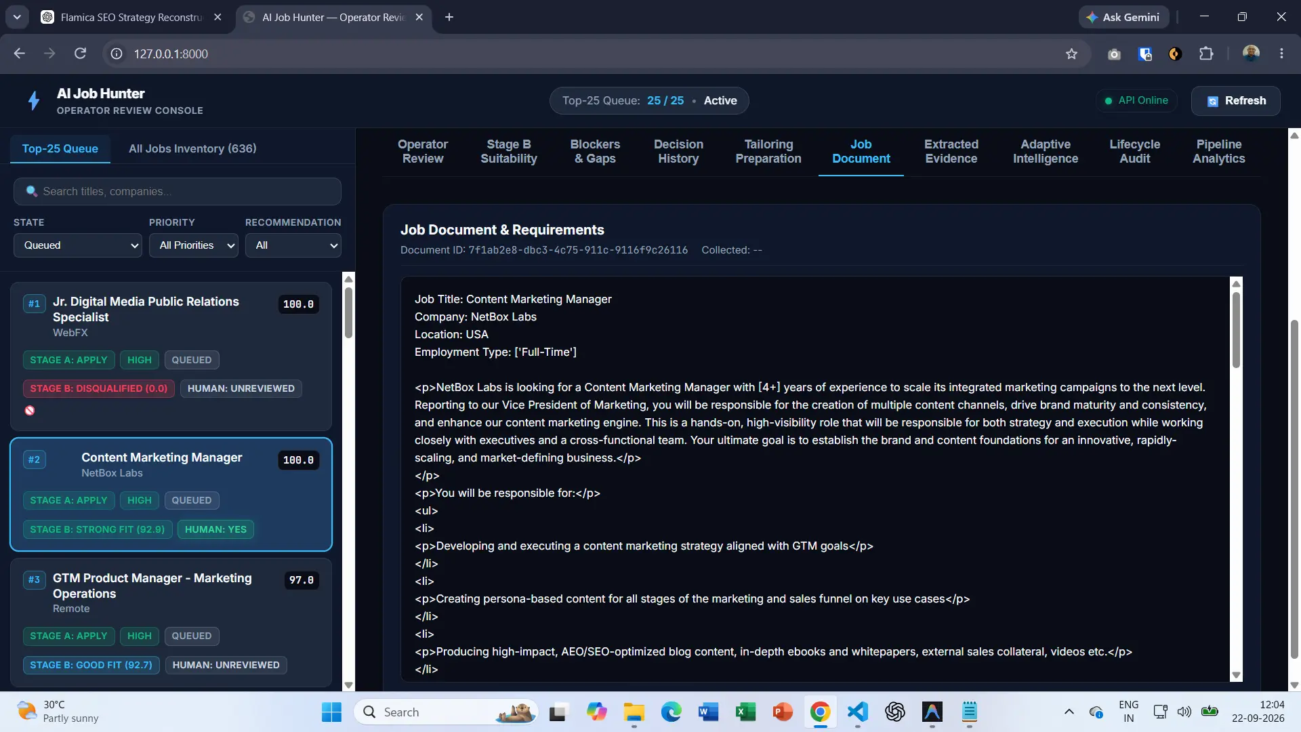1301x732 pixels.
Task: Open Copilot from the taskbar
Action: [596, 712]
